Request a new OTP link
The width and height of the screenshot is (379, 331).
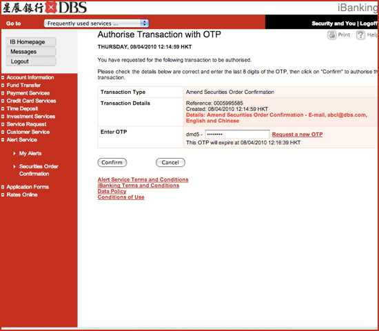click(297, 134)
